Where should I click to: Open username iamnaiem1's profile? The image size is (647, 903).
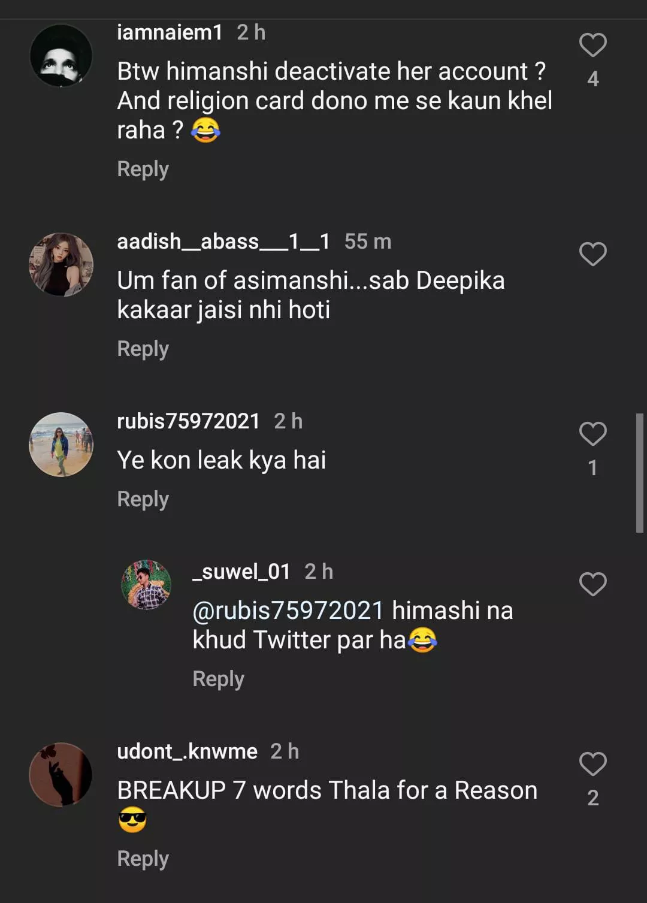pos(170,32)
